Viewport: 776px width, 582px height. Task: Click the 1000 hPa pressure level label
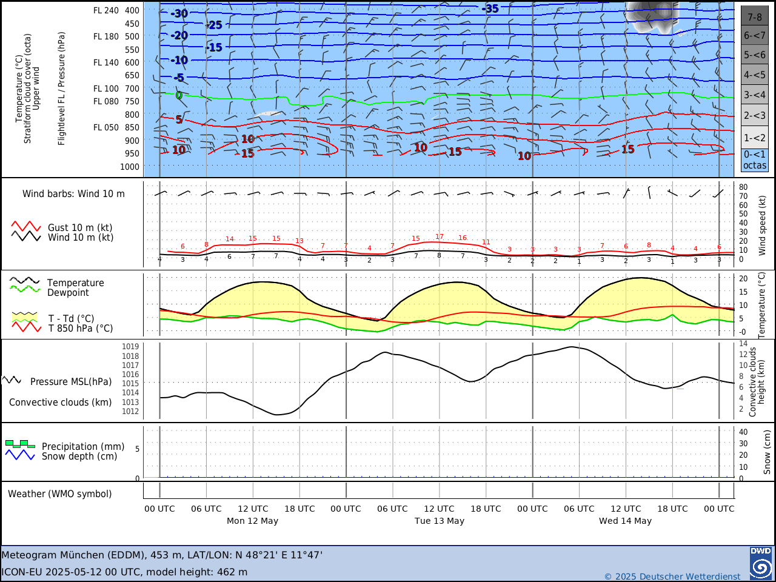point(129,167)
